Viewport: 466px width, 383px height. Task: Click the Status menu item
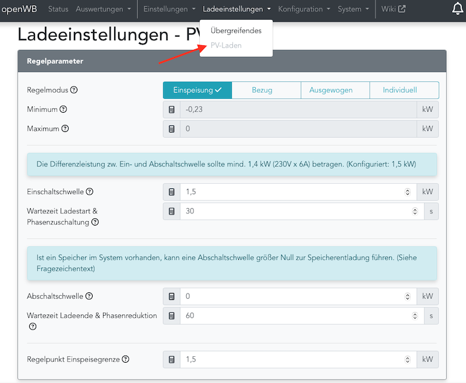coord(58,9)
